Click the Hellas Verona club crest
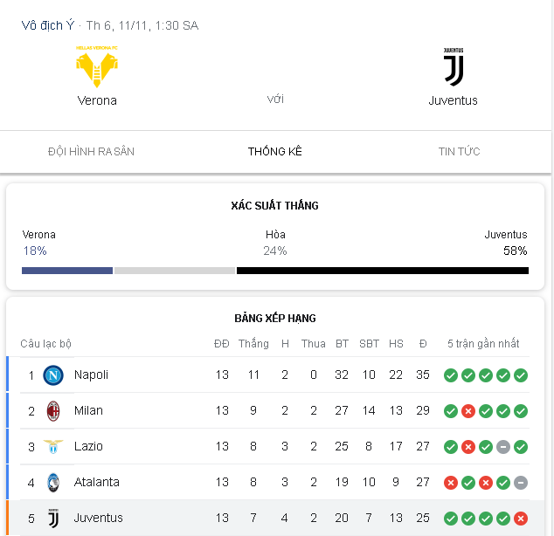 [x=97, y=66]
